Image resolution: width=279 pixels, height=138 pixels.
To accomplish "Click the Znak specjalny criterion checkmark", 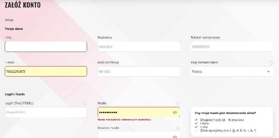I will click(196, 130).
